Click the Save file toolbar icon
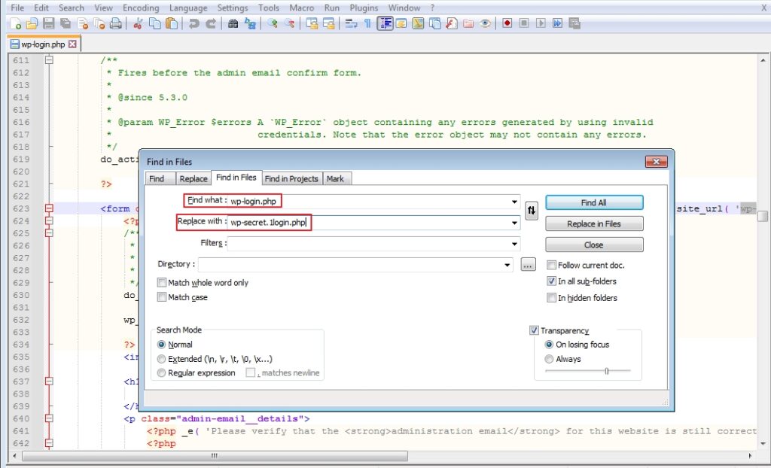771x468 pixels. 49,23
